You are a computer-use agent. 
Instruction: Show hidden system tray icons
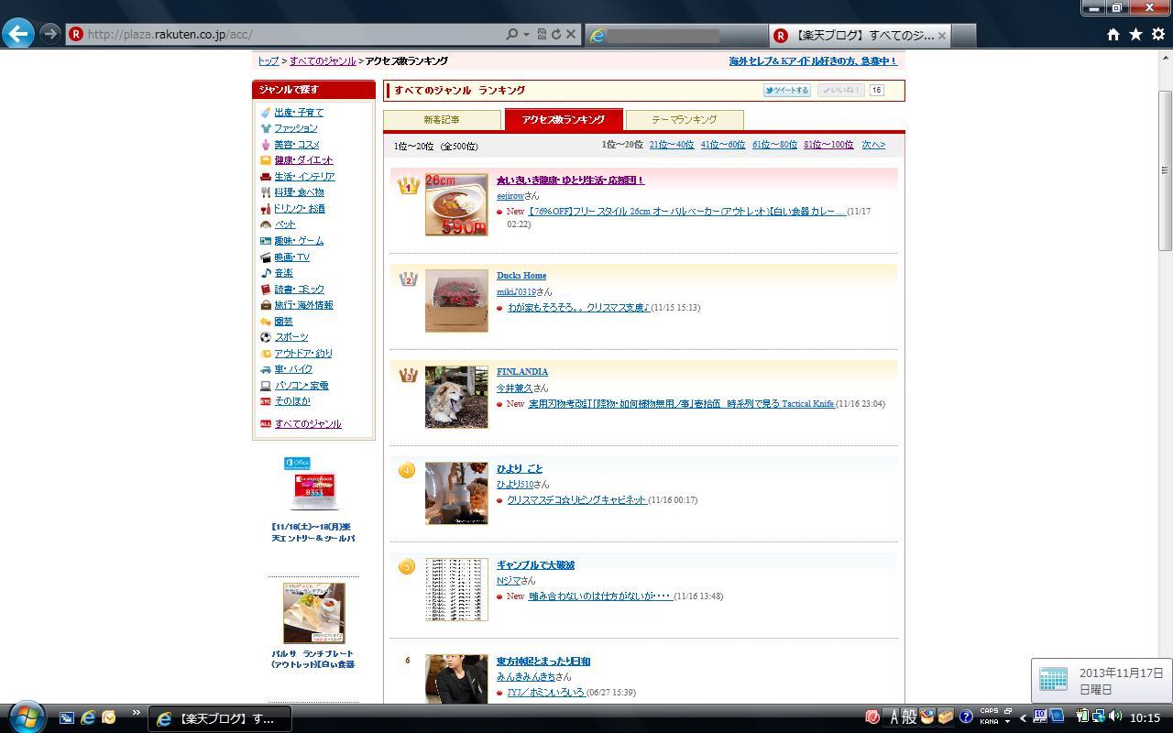(x=1023, y=717)
